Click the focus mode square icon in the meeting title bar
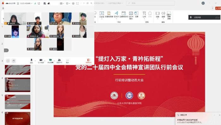This screenshot has height=125, width=221. tap(73, 3)
